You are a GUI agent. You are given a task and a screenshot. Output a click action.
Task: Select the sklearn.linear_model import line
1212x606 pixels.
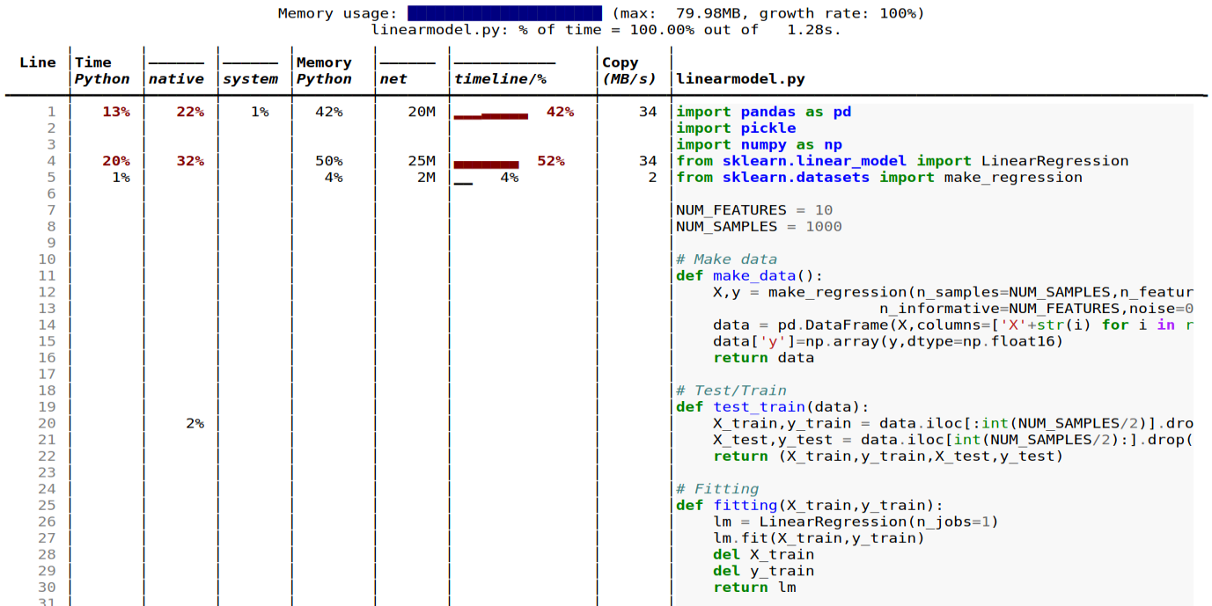tap(901, 161)
